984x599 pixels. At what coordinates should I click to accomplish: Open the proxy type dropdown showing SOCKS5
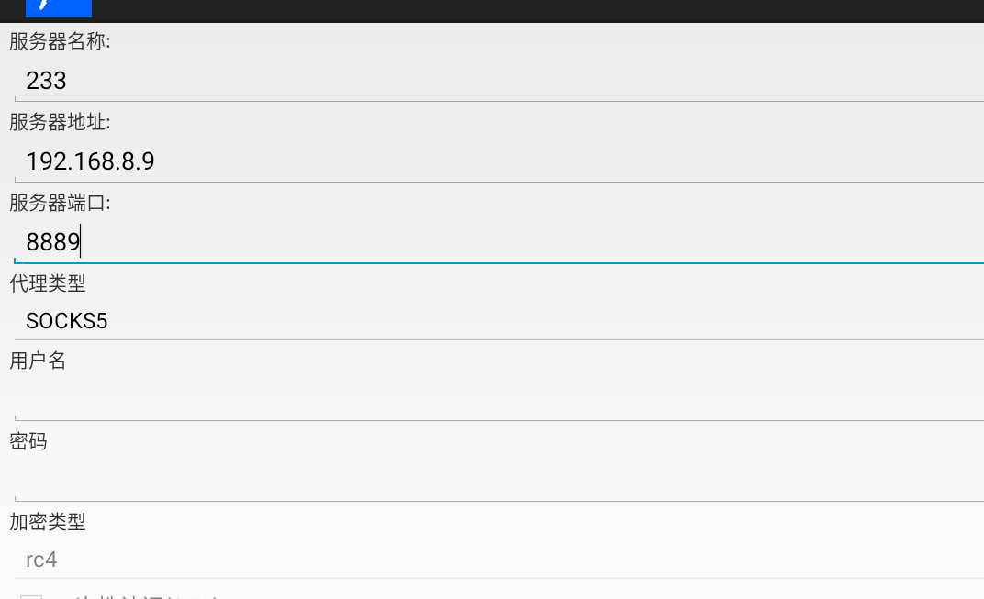[x=496, y=321]
